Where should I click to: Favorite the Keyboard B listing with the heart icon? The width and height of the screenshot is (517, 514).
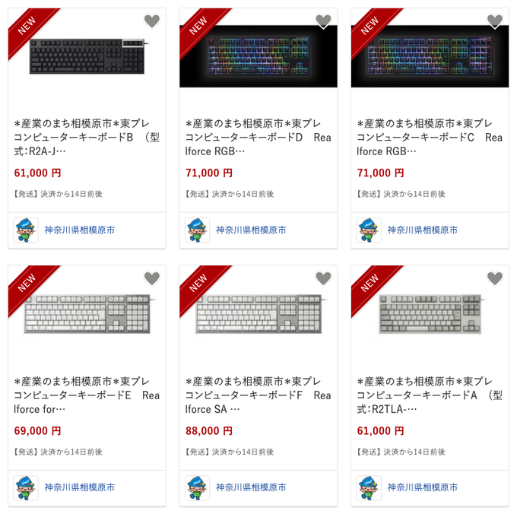point(152,21)
